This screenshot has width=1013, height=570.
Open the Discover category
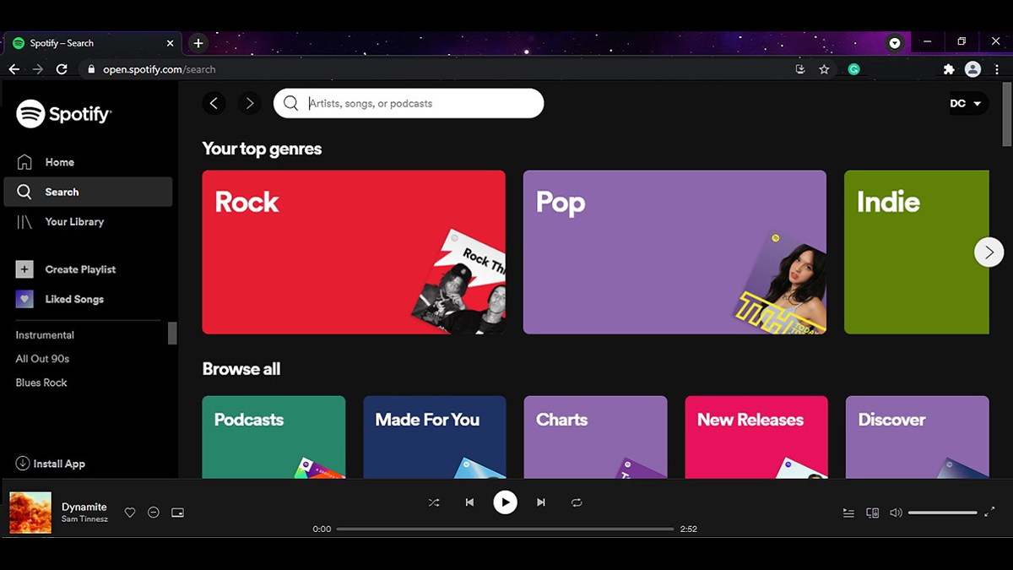click(x=917, y=437)
